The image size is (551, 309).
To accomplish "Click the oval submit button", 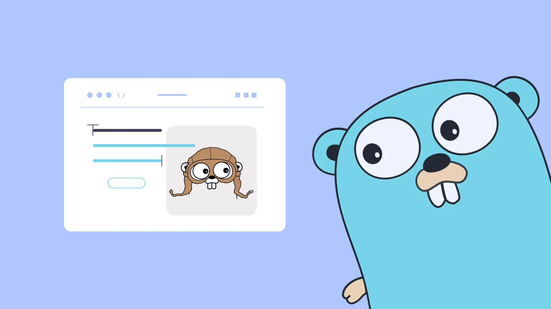I will pos(126,183).
